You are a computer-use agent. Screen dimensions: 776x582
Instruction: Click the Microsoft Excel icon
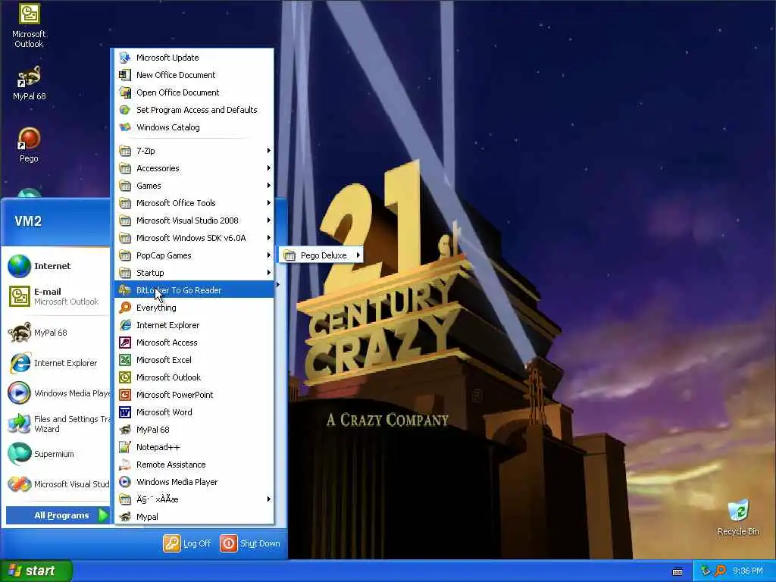tap(125, 360)
